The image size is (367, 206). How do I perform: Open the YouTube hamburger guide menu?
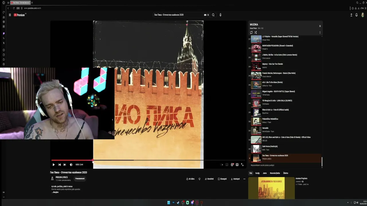(10, 15)
